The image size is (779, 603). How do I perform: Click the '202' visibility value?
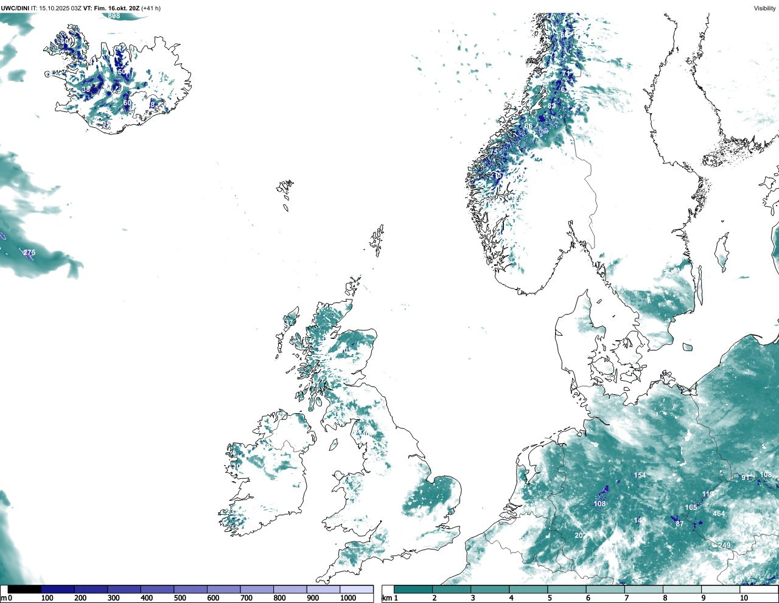(x=581, y=535)
